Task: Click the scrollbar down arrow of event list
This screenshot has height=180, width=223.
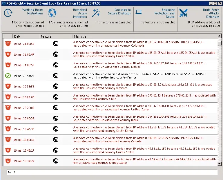Action: 219,164
